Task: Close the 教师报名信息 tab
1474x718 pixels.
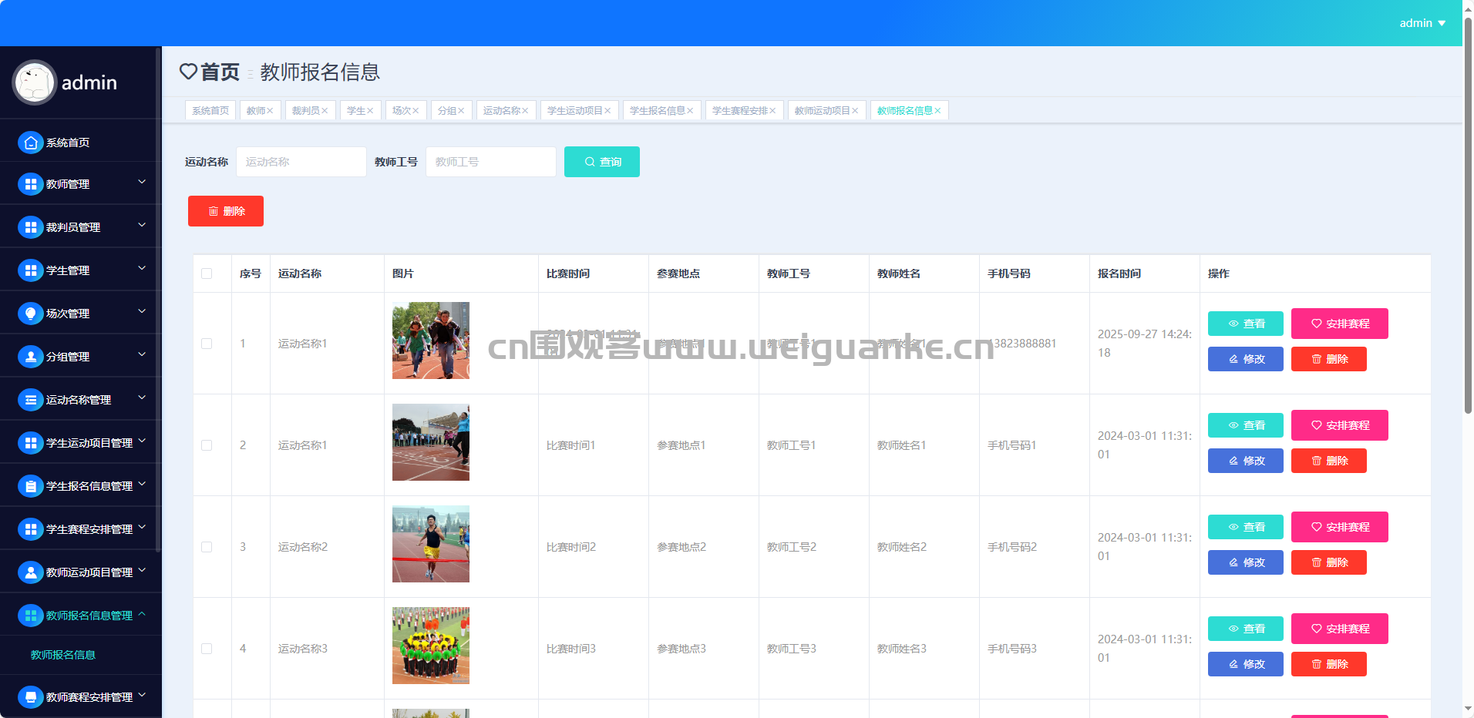Action: click(937, 111)
